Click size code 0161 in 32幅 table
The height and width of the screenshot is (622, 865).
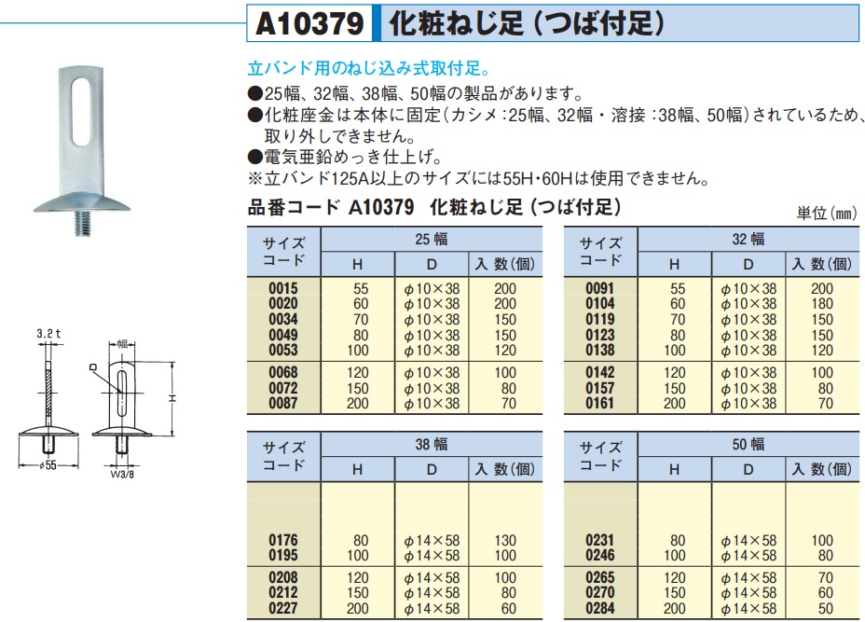pyautogui.click(x=599, y=404)
